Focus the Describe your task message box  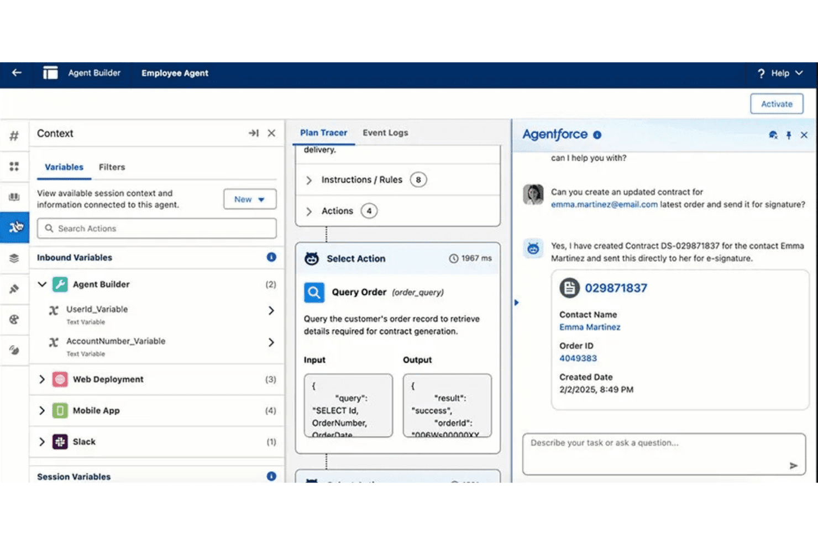(x=664, y=454)
